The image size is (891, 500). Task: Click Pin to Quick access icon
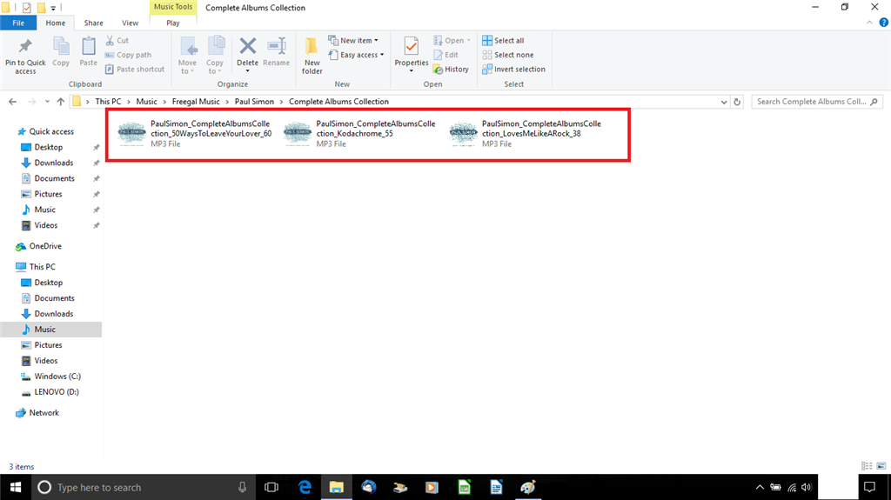25,47
